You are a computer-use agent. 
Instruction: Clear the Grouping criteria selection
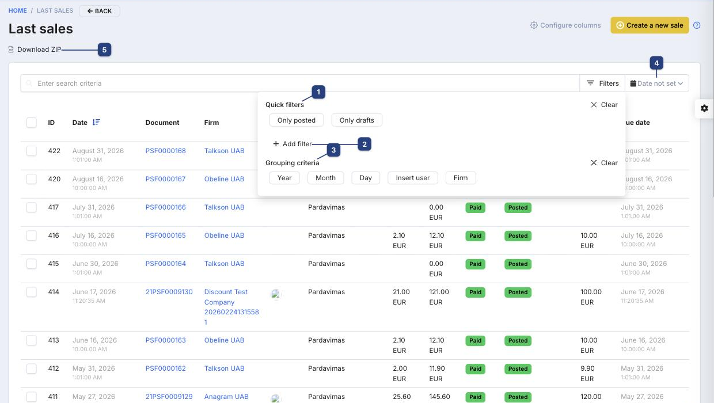pyautogui.click(x=604, y=163)
